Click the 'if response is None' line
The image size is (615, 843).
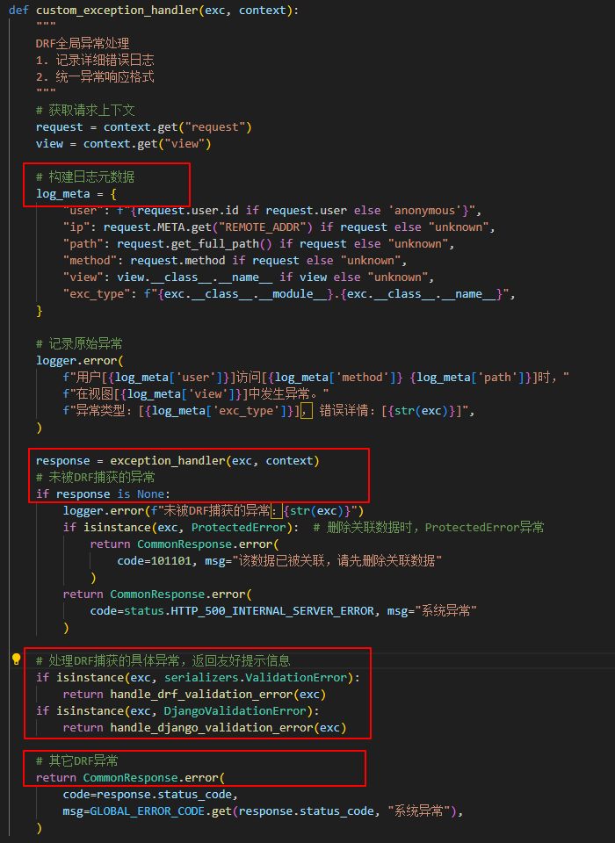(104, 494)
